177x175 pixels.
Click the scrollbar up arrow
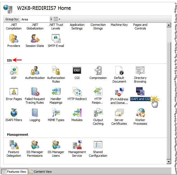pyautogui.click(x=169, y=25)
